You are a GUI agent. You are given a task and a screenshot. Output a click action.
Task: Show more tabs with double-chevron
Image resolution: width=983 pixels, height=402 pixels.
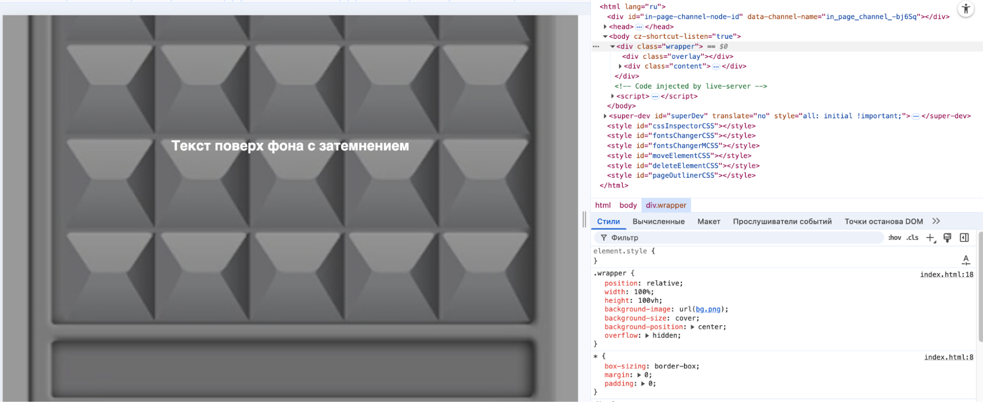(x=936, y=221)
